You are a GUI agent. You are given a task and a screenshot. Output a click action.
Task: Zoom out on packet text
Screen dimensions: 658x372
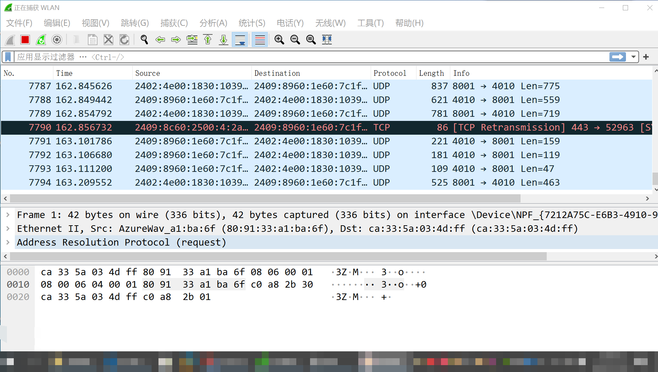tap(295, 40)
